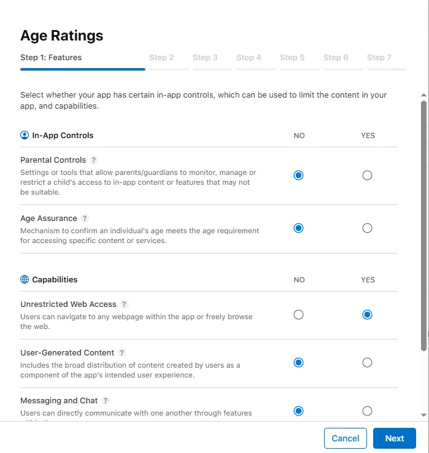Click the scroll down arrow
This screenshot has width=429, height=453.
coord(423,416)
